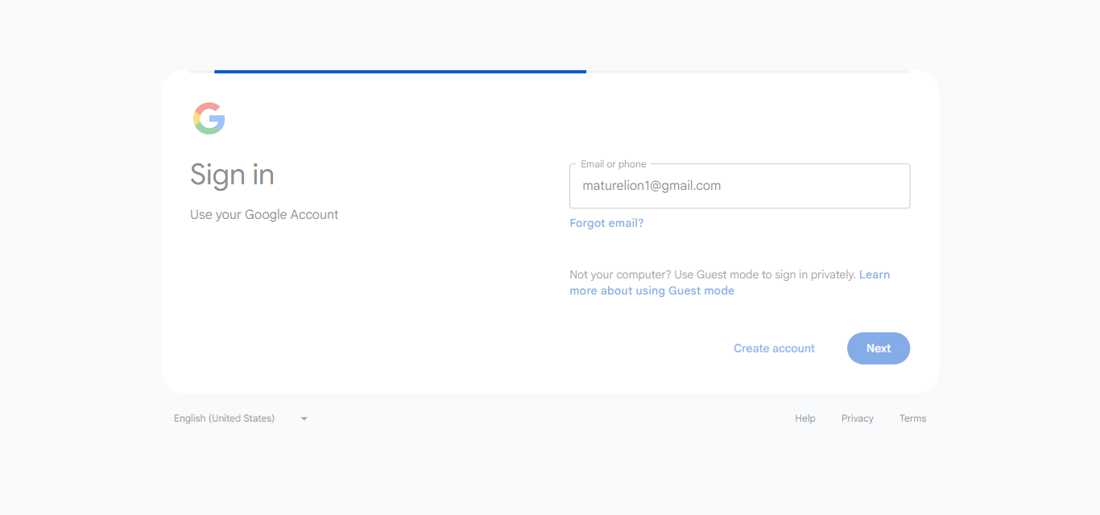
Task: Click the Email or phone field
Action: tap(739, 186)
